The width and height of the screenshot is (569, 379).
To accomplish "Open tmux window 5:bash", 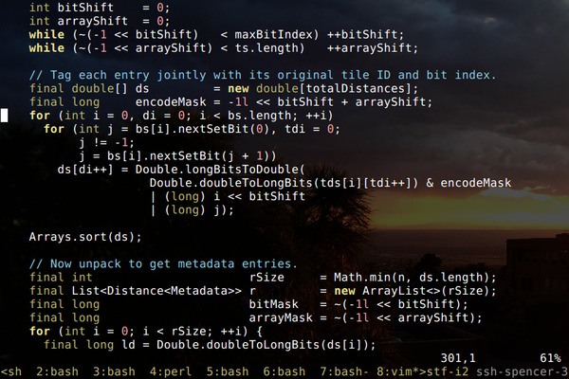I will coord(228,371).
